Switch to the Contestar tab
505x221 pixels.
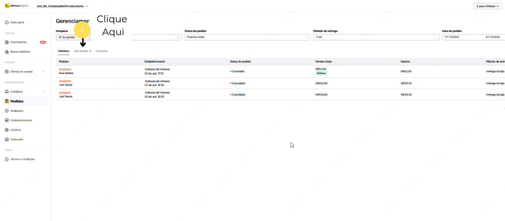coord(102,51)
